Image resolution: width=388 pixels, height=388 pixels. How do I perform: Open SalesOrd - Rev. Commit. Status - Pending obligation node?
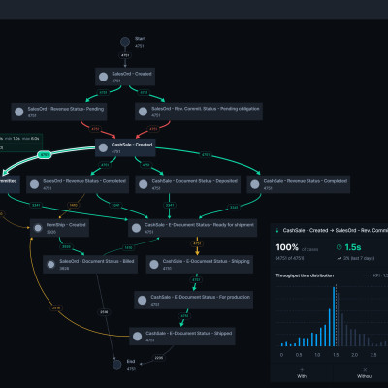pyautogui.click(x=199, y=112)
